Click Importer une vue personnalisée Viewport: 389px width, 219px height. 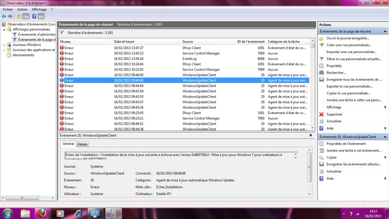pyautogui.click(x=351, y=52)
